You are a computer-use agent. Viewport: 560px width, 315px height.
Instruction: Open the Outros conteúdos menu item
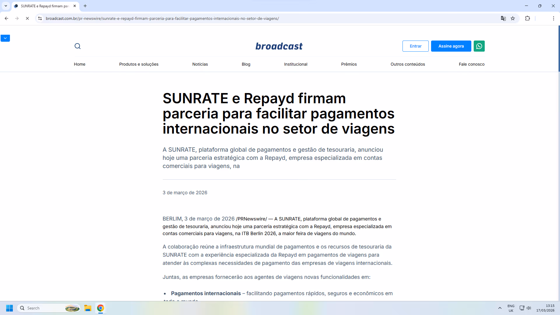click(x=408, y=64)
